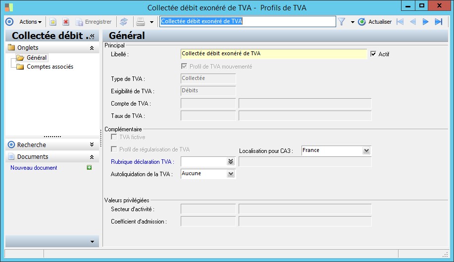Toggle Profil de TVA mouvementé checkbox
The width and height of the screenshot is (454, 262).
tap(184, 67)
